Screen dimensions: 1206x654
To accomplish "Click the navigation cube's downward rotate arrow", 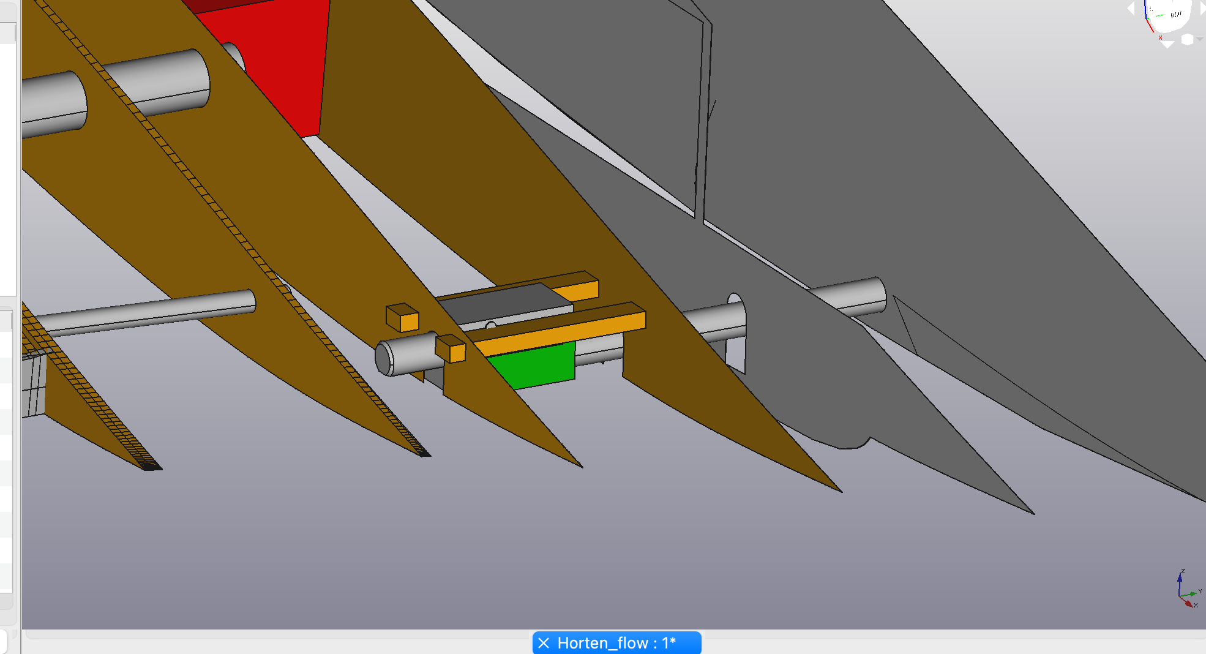I will pos(1167,44).
